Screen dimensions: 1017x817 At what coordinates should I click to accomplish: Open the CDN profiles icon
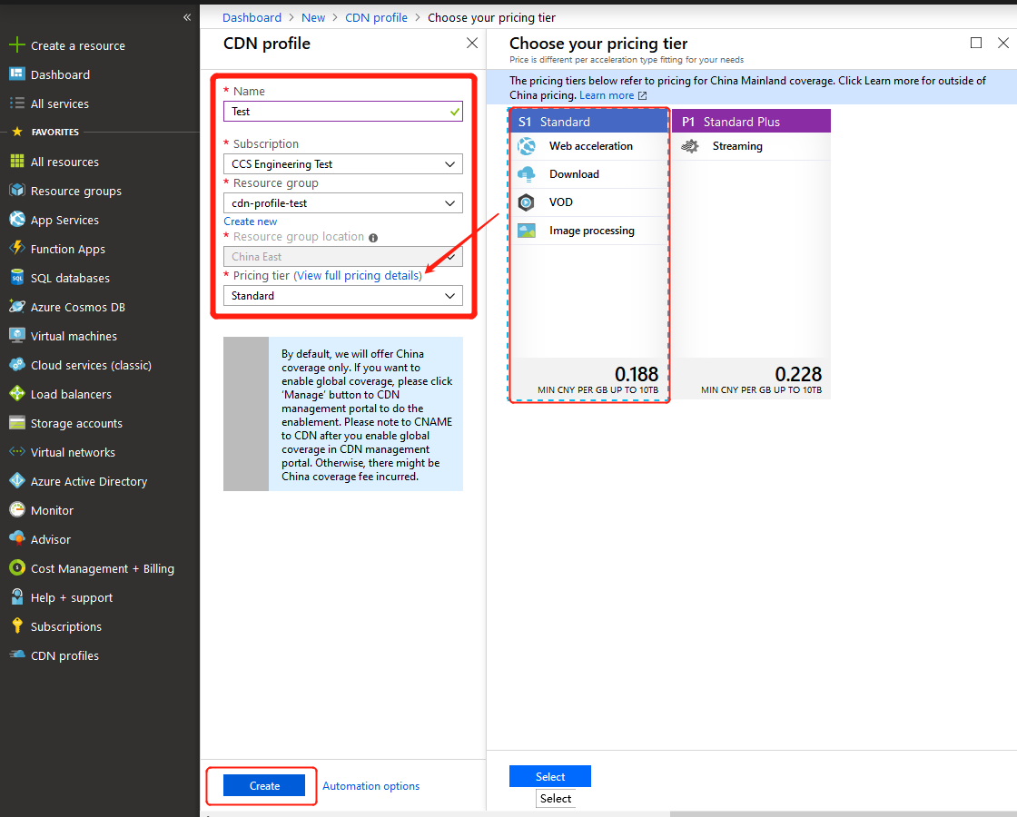tap(17, 655)
